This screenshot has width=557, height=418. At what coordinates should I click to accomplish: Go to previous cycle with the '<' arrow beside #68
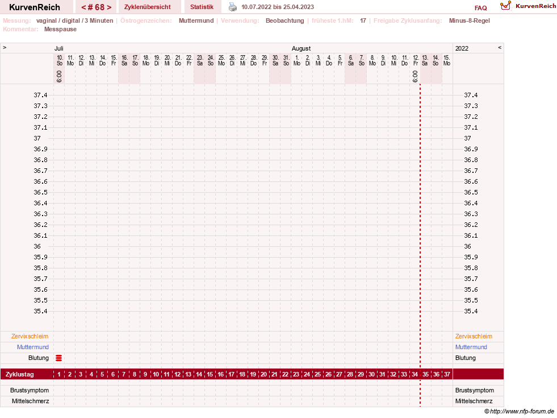pyautogui.click(x=83, y=7)
